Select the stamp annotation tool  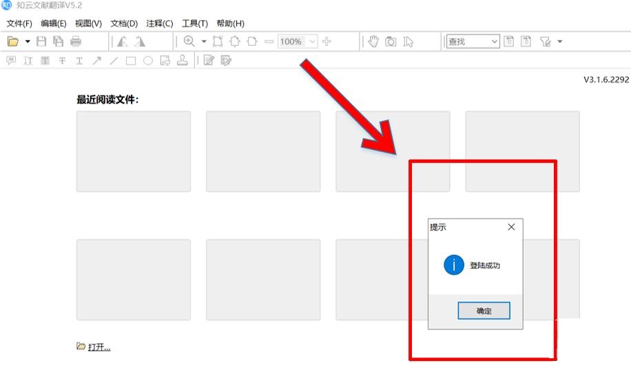(183, 61)
